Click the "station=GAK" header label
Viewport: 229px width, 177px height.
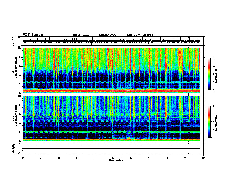[108, 35]
